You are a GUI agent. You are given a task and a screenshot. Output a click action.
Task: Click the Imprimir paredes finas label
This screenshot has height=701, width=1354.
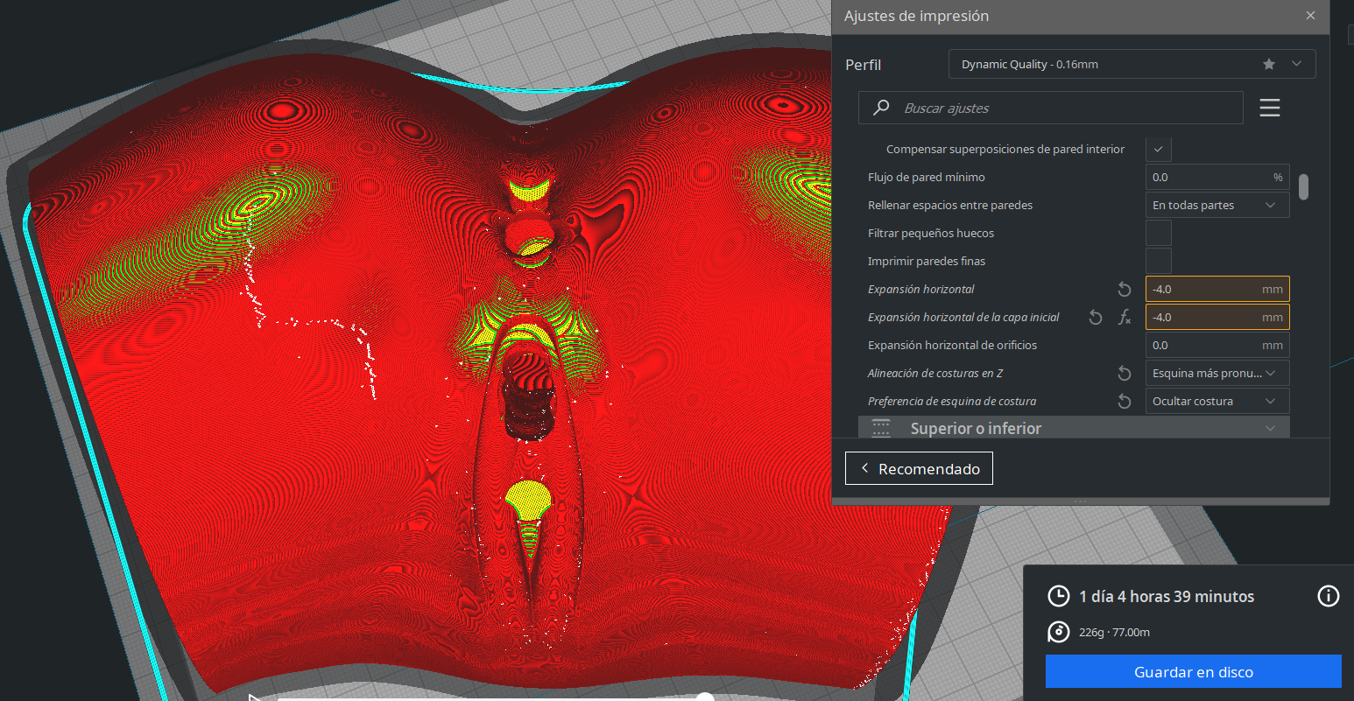927,261
